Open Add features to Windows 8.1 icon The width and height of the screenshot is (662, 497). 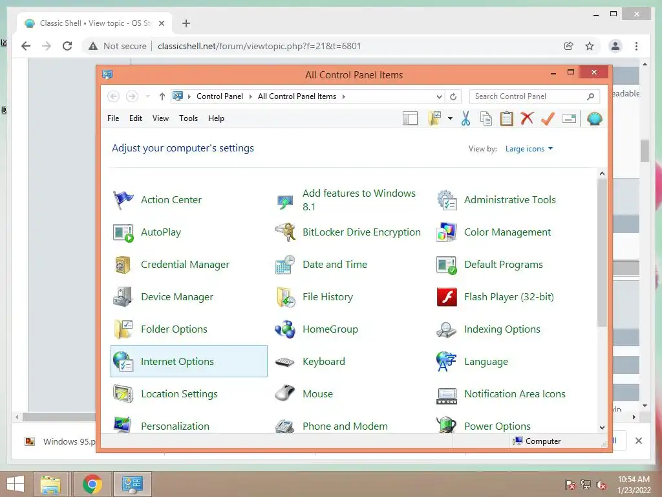tap(285, 202)
